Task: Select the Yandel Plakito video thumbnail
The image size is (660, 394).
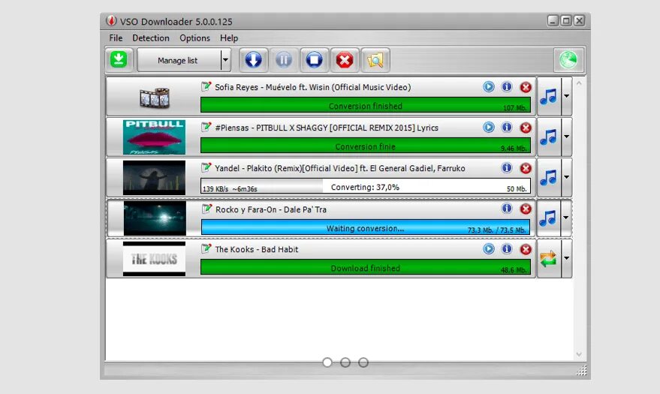Action: pyautogui.click(x=154, y=177)
